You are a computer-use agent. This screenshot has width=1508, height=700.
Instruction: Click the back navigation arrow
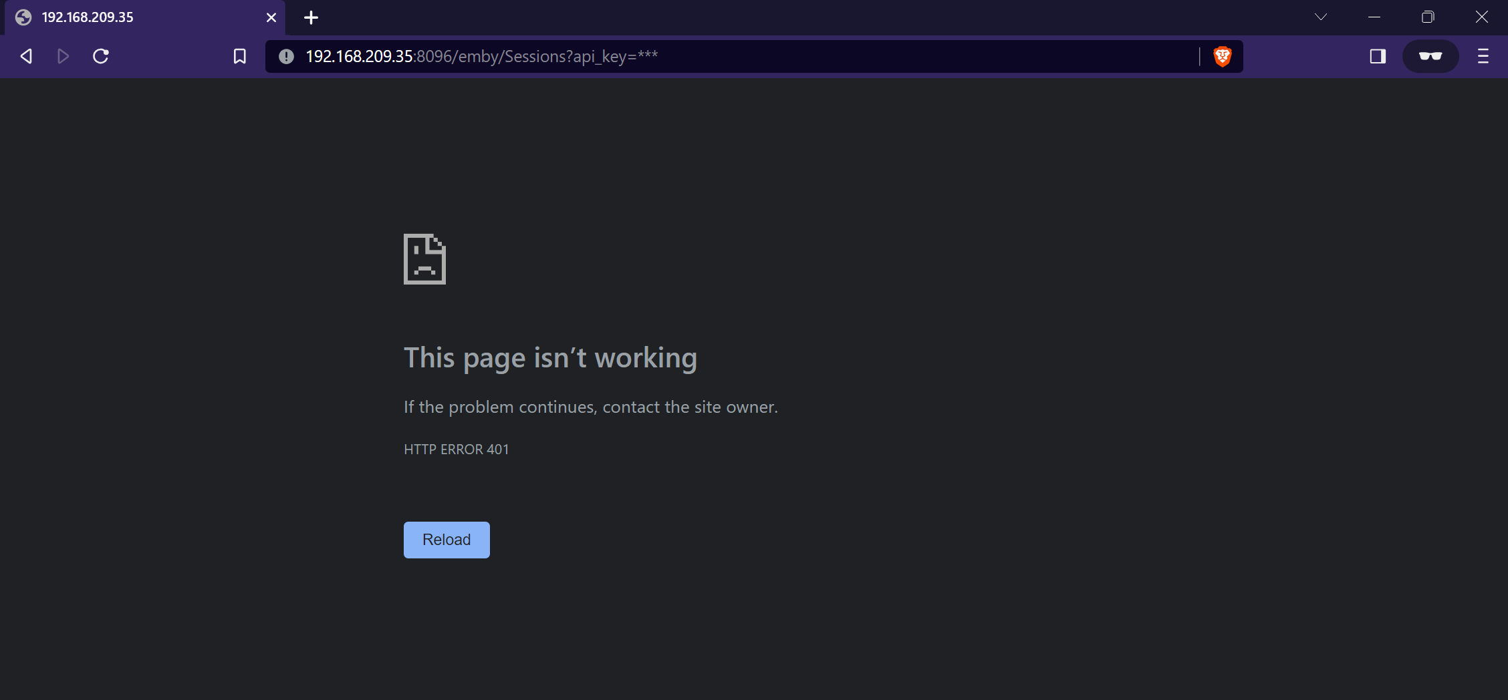pyautogui.click(x=25, y=56)
